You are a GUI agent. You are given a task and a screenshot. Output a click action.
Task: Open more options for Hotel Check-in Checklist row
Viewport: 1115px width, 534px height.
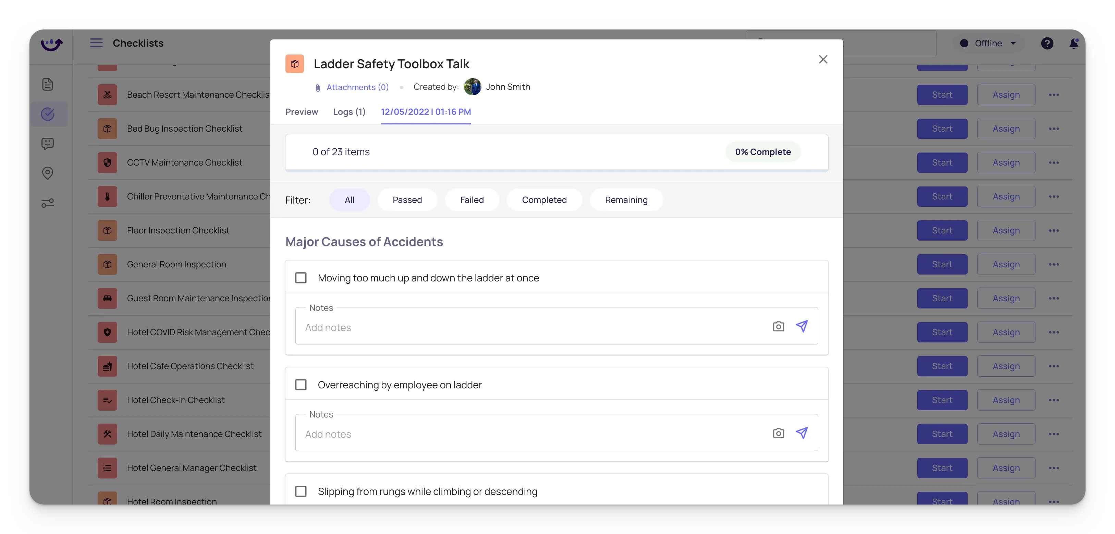point(1054,400)
